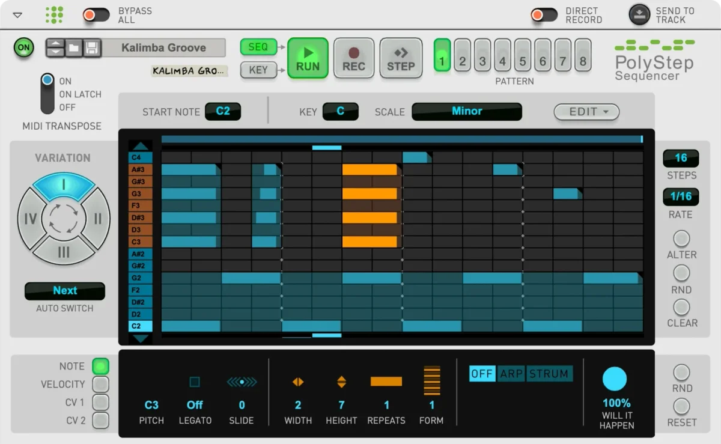Select ARP chord mode
Screen dimensions: 721x444
(x=511, y=374)
